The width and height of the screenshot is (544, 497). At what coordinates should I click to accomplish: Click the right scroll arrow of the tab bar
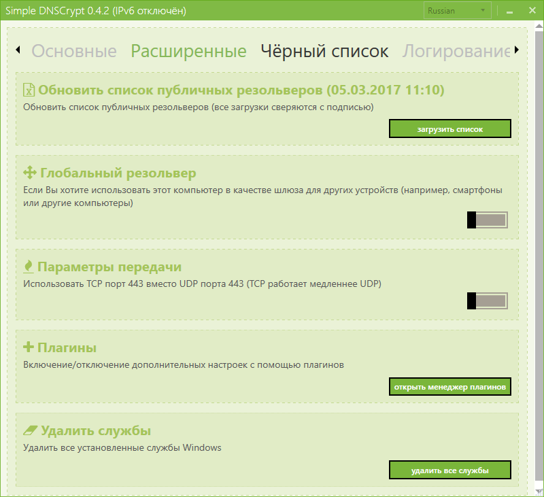[x=515, y=51]
